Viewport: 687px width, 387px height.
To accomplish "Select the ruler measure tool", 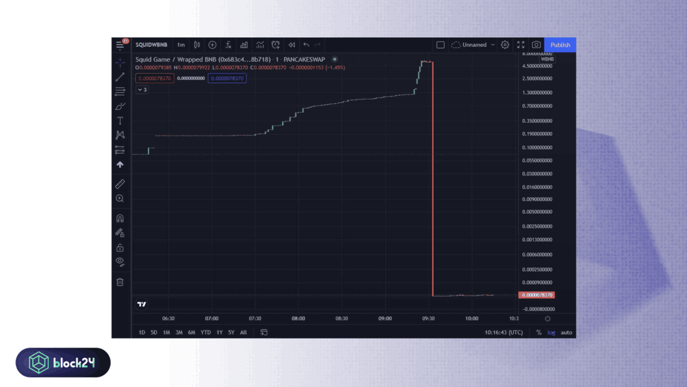I will [120, 184].
